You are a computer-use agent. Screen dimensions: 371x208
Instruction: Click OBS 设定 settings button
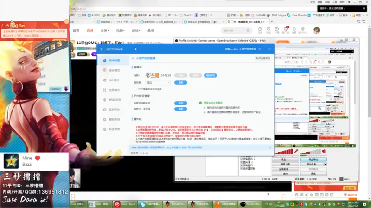[x=285, y=159]
